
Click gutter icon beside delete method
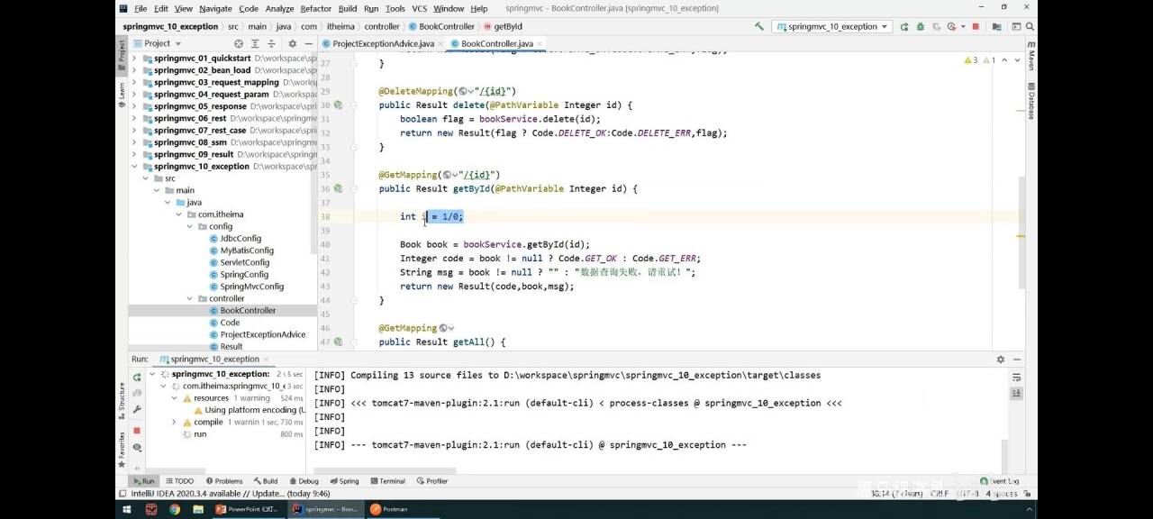(x=339, y=105)
